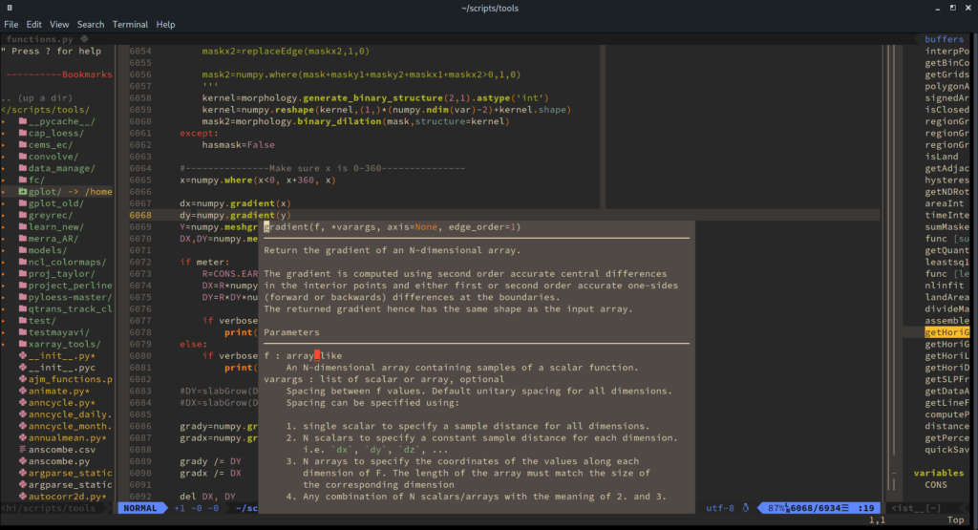Viewport: 978px width, 530px height.
Task: Jump to the quickSav tag
Action: click(946, 450)
